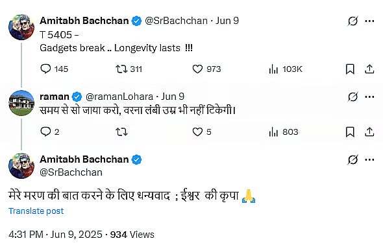The image size is (383, 243).
Task: Repost raman's reply
Action: pyautogui.click(x=121, y=132)
